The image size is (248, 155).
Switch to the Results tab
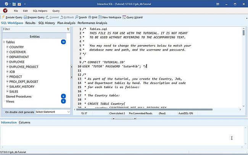(x=31, y=23)
